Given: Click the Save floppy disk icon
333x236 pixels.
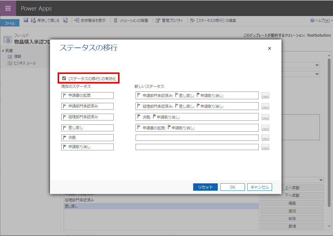Looking at the screenshot, I should [26, 20].
